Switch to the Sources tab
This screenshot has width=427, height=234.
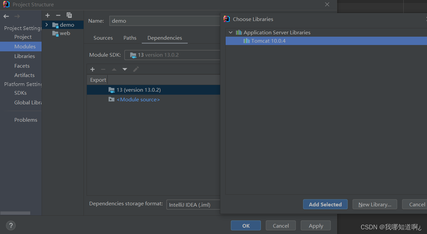tap(103, 38)
